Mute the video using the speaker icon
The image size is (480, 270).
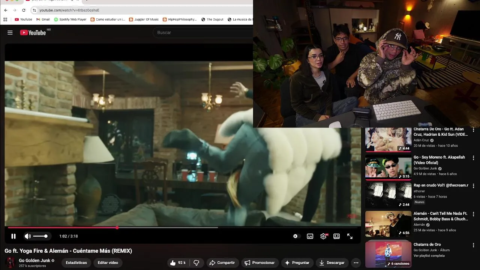tap(28, 236)
